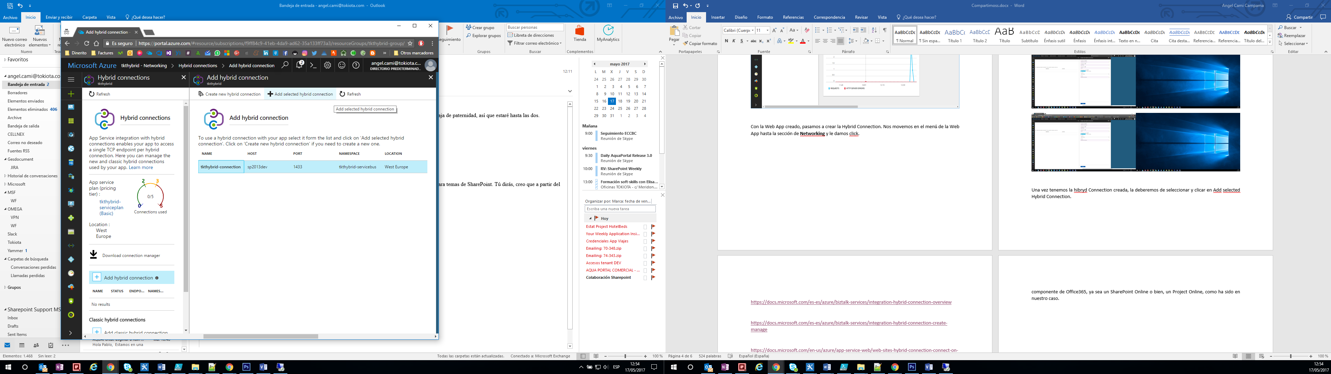Image resolution: width=1331 pixels, height=374 pixels.
Task: Click Azure feedback smiley icon
Action: point(341,65)
